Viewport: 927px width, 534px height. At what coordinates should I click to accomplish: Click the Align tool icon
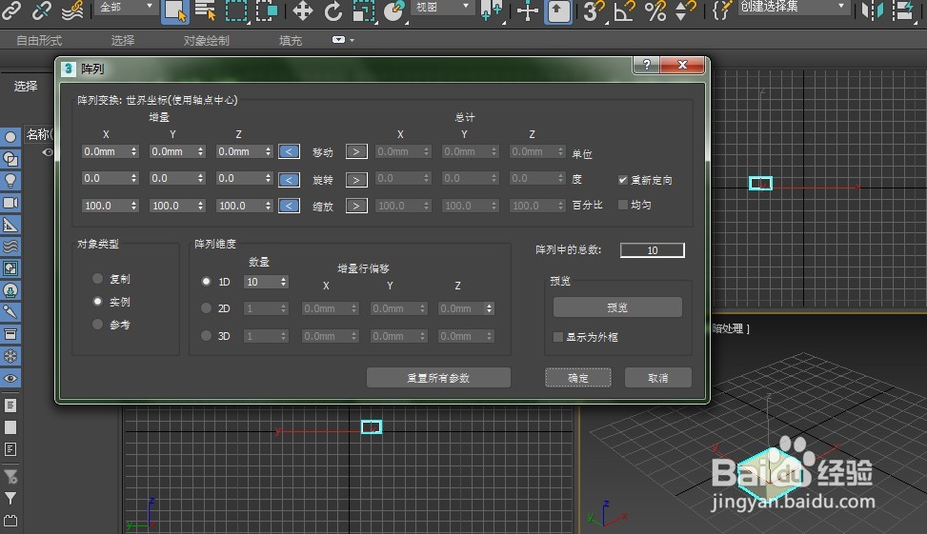point(903,10)
